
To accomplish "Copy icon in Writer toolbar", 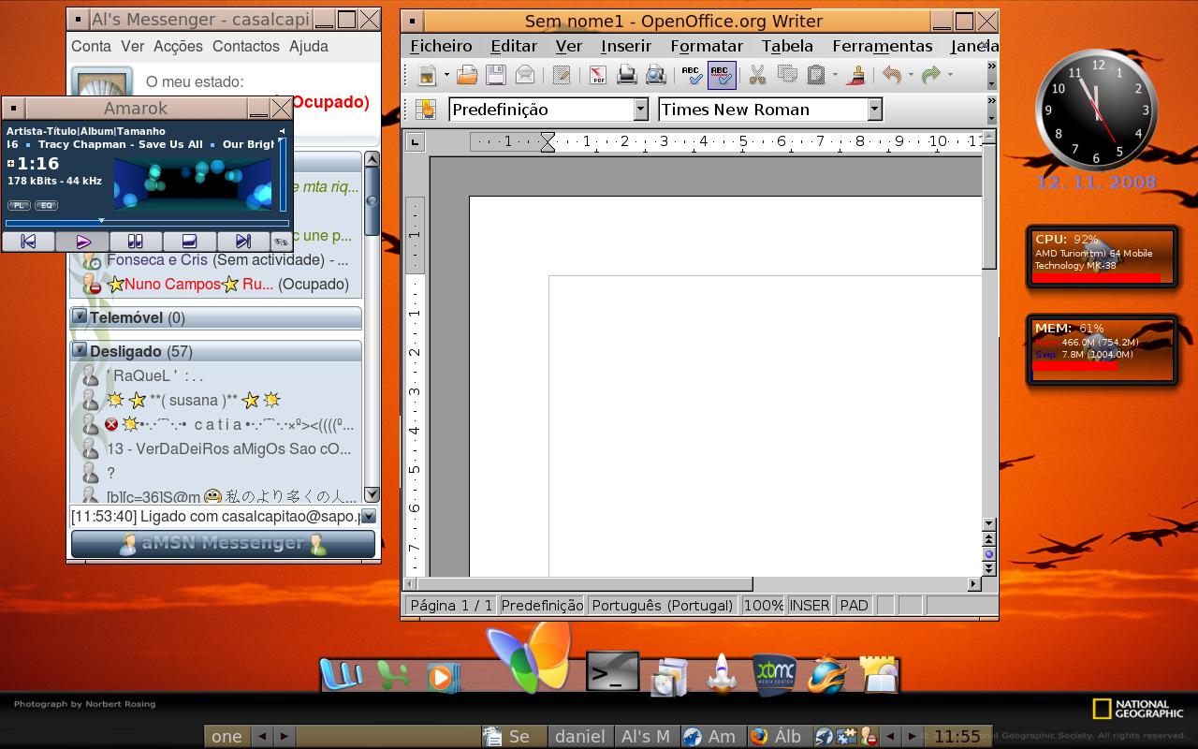I will tap(787, 75).
